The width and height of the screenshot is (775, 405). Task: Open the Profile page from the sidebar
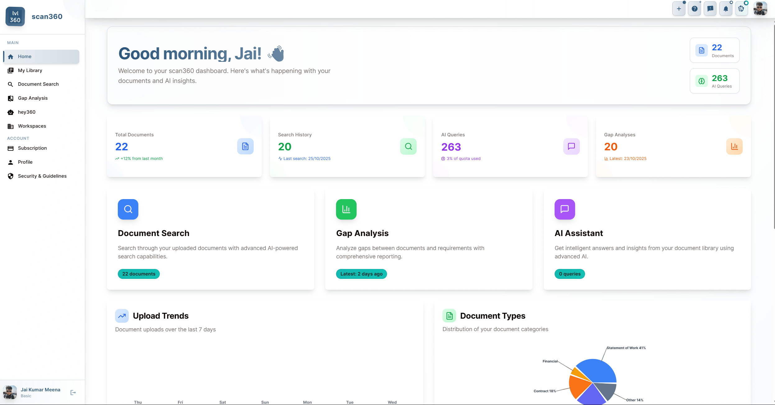point(25,162)
